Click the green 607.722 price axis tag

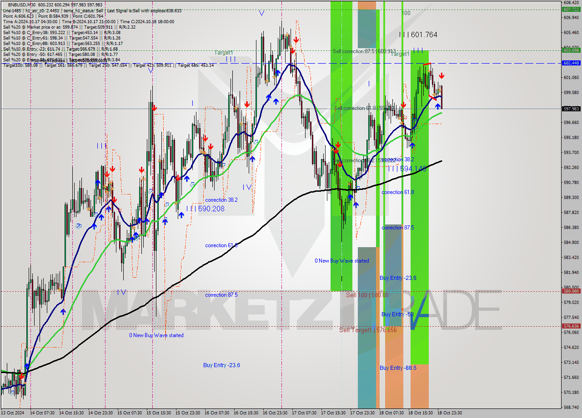(571, 9)
